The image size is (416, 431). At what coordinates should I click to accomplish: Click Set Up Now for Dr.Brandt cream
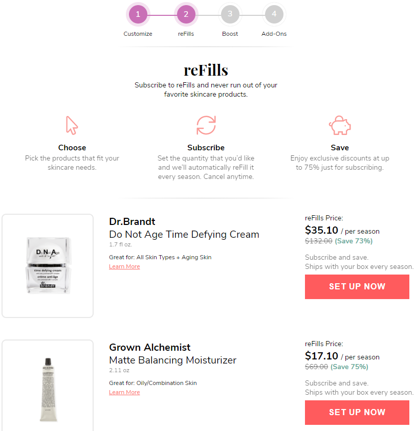click(357, 287)
